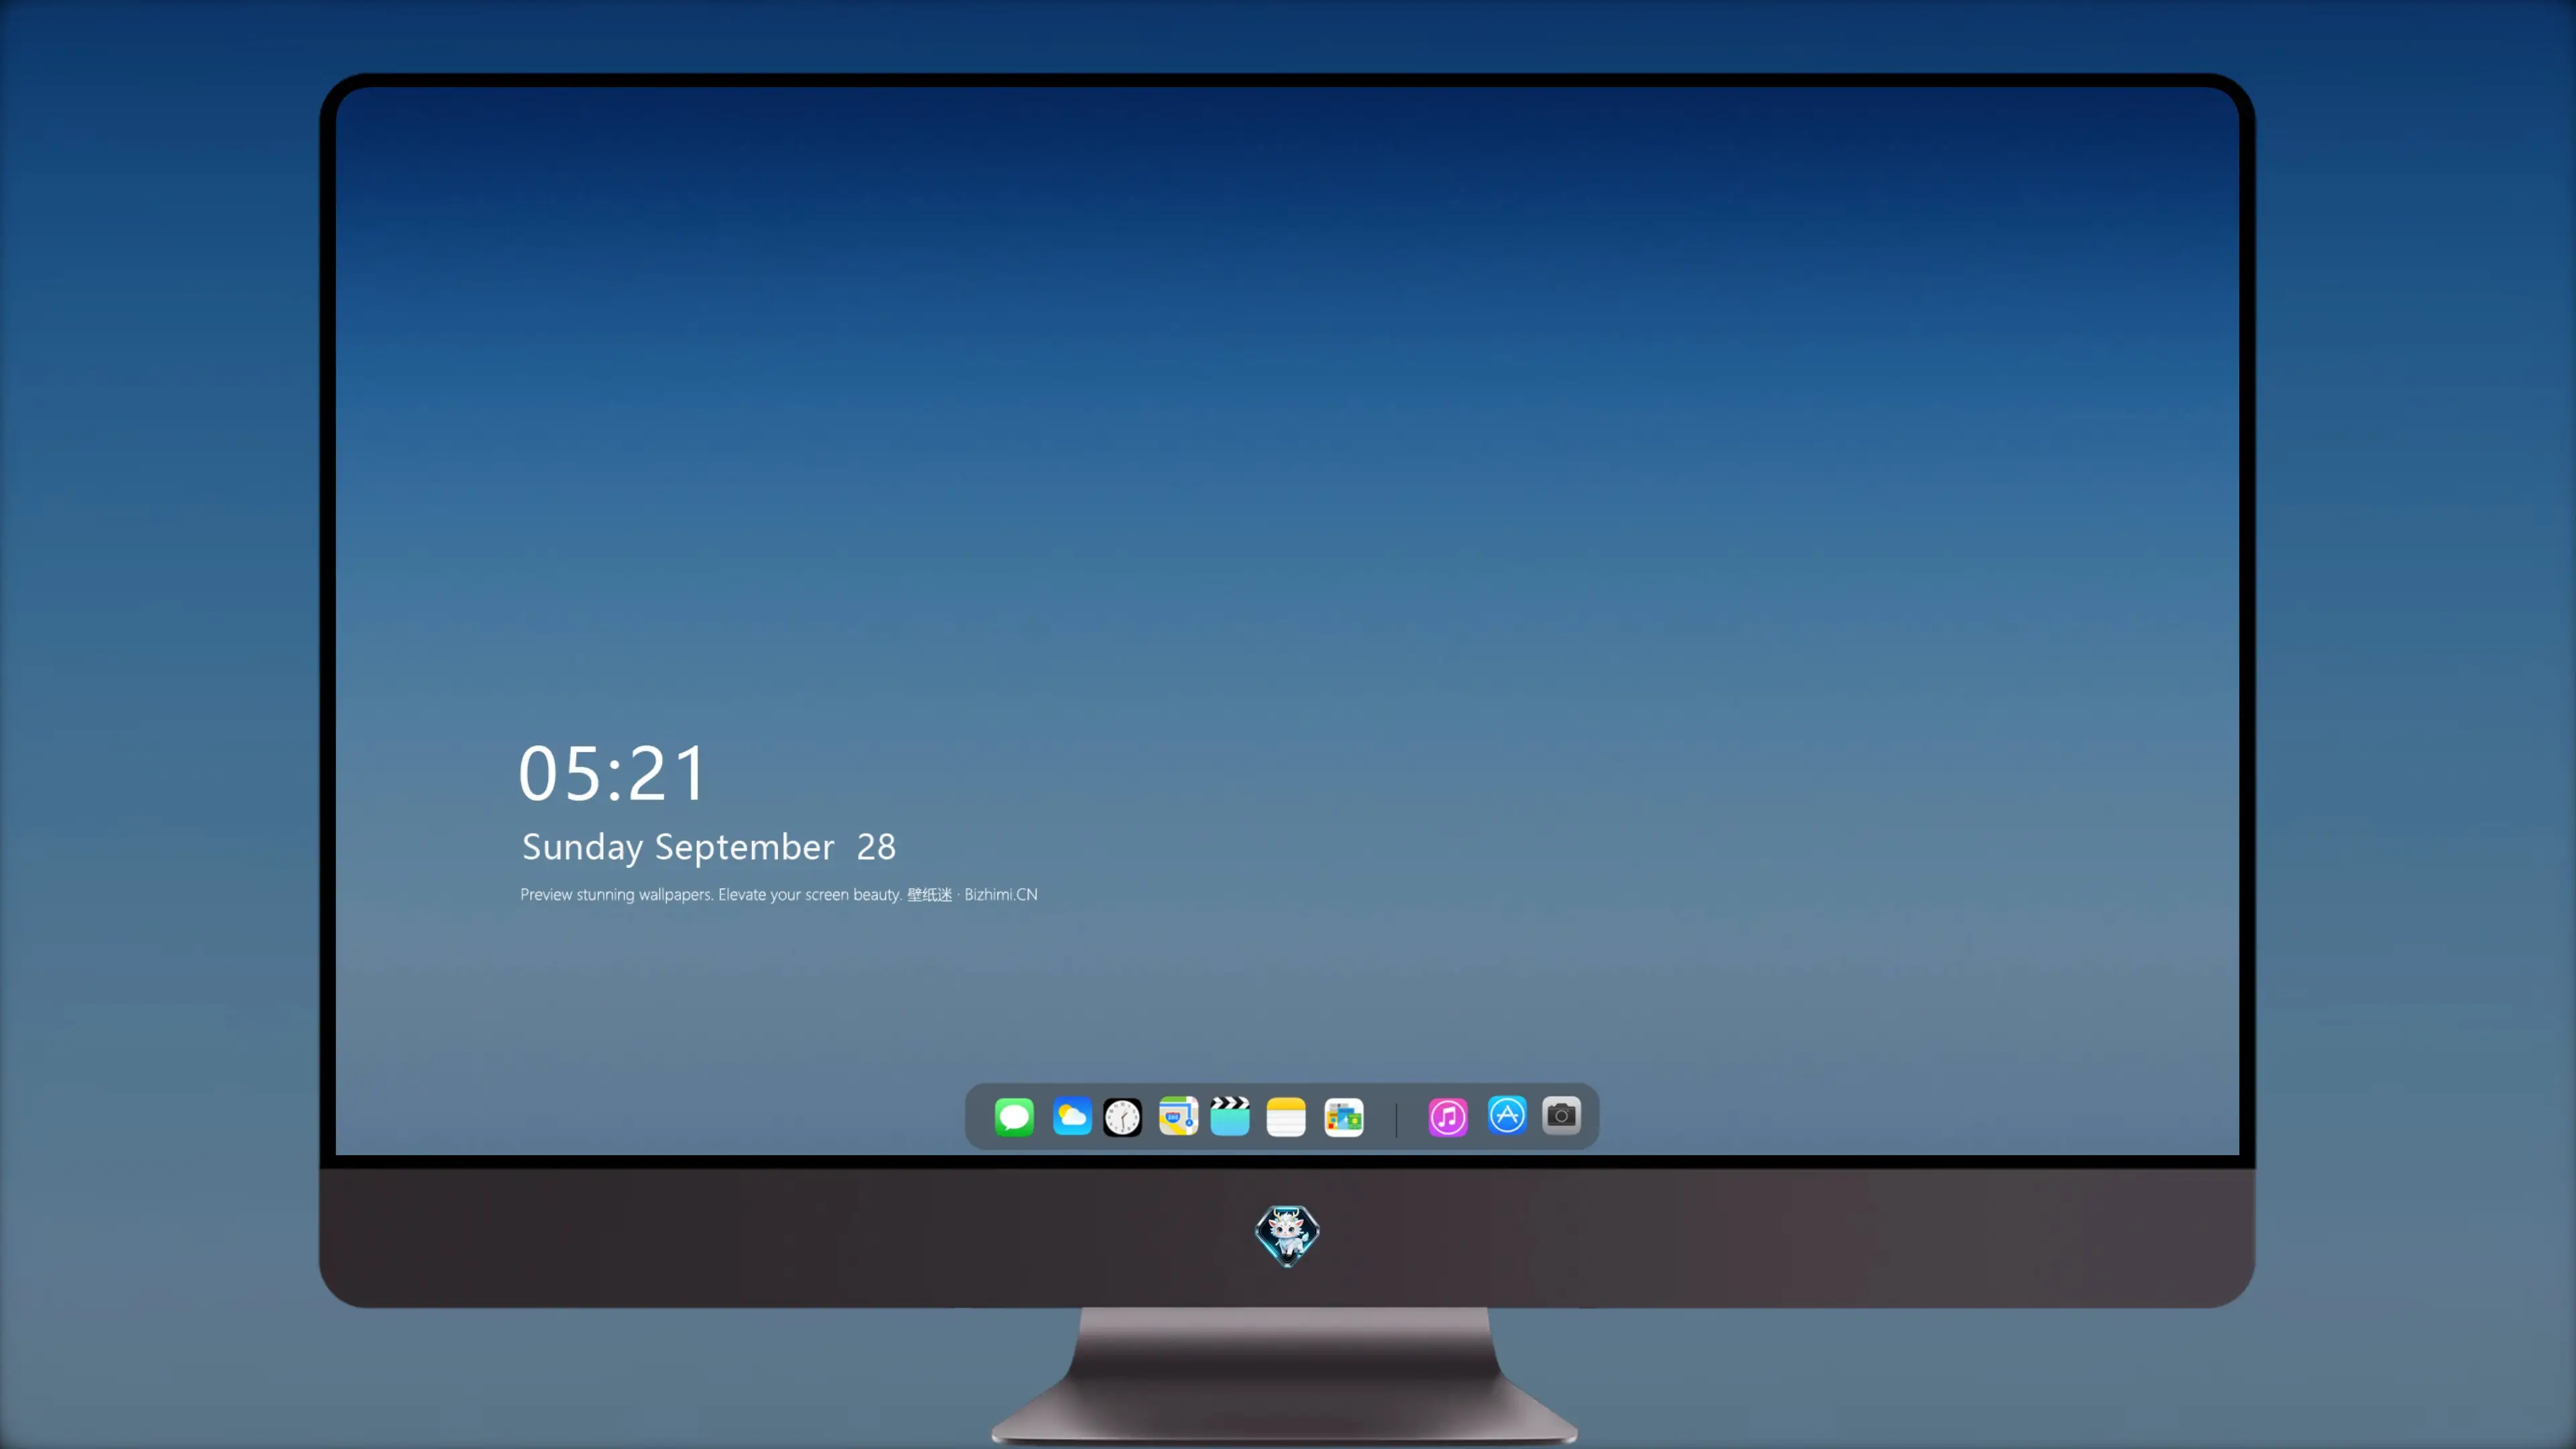Open the yellow Notes app
Viewport: 2576px width, 1449px height.
click(x=1286, y=1117)
